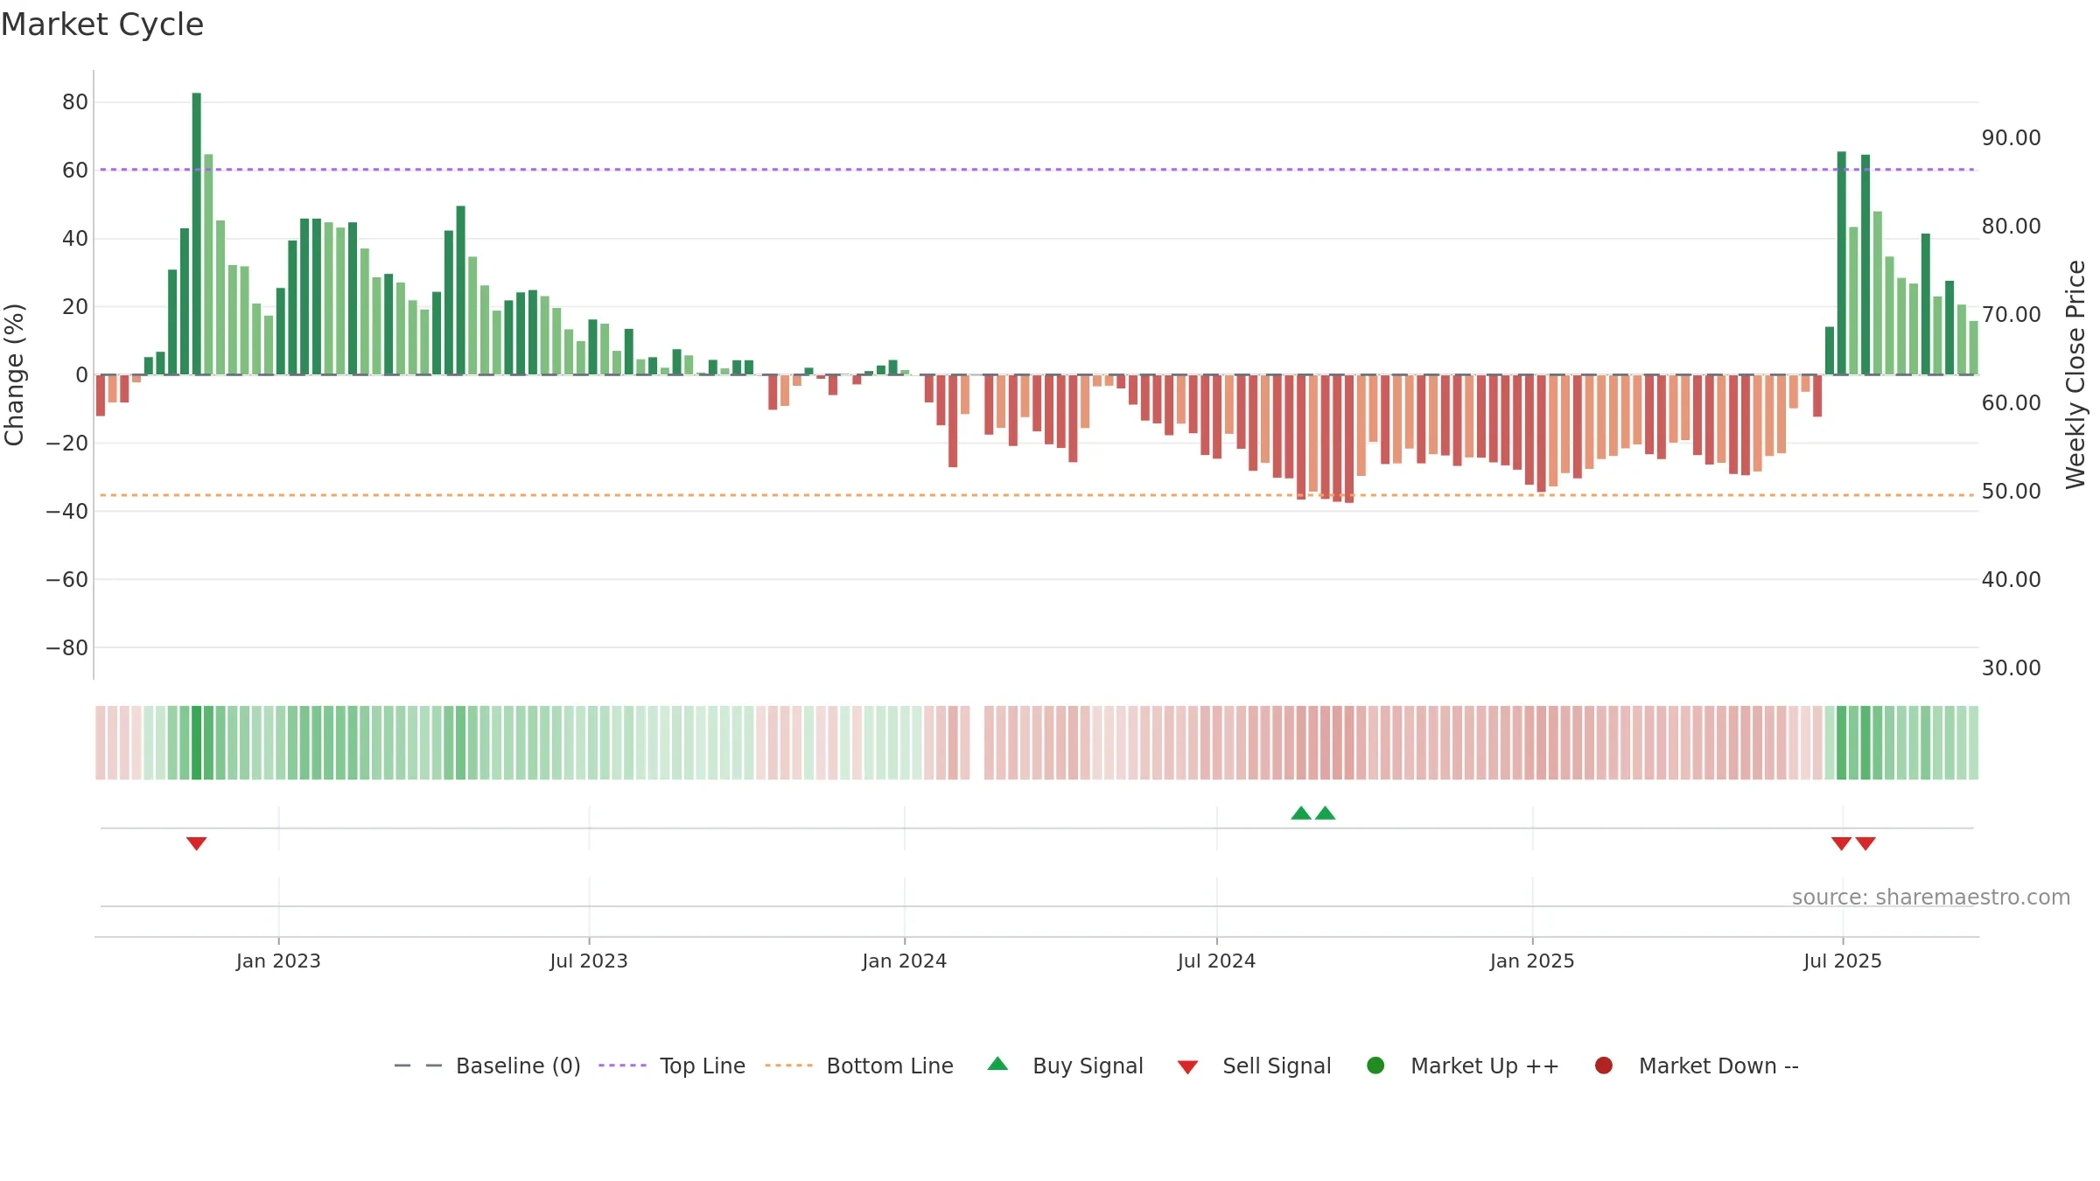This screenshot has height=1181, width=2100.
Task: Click the −60 tick on the left axis
Action: pyautogui.click(x=67, y=580)
